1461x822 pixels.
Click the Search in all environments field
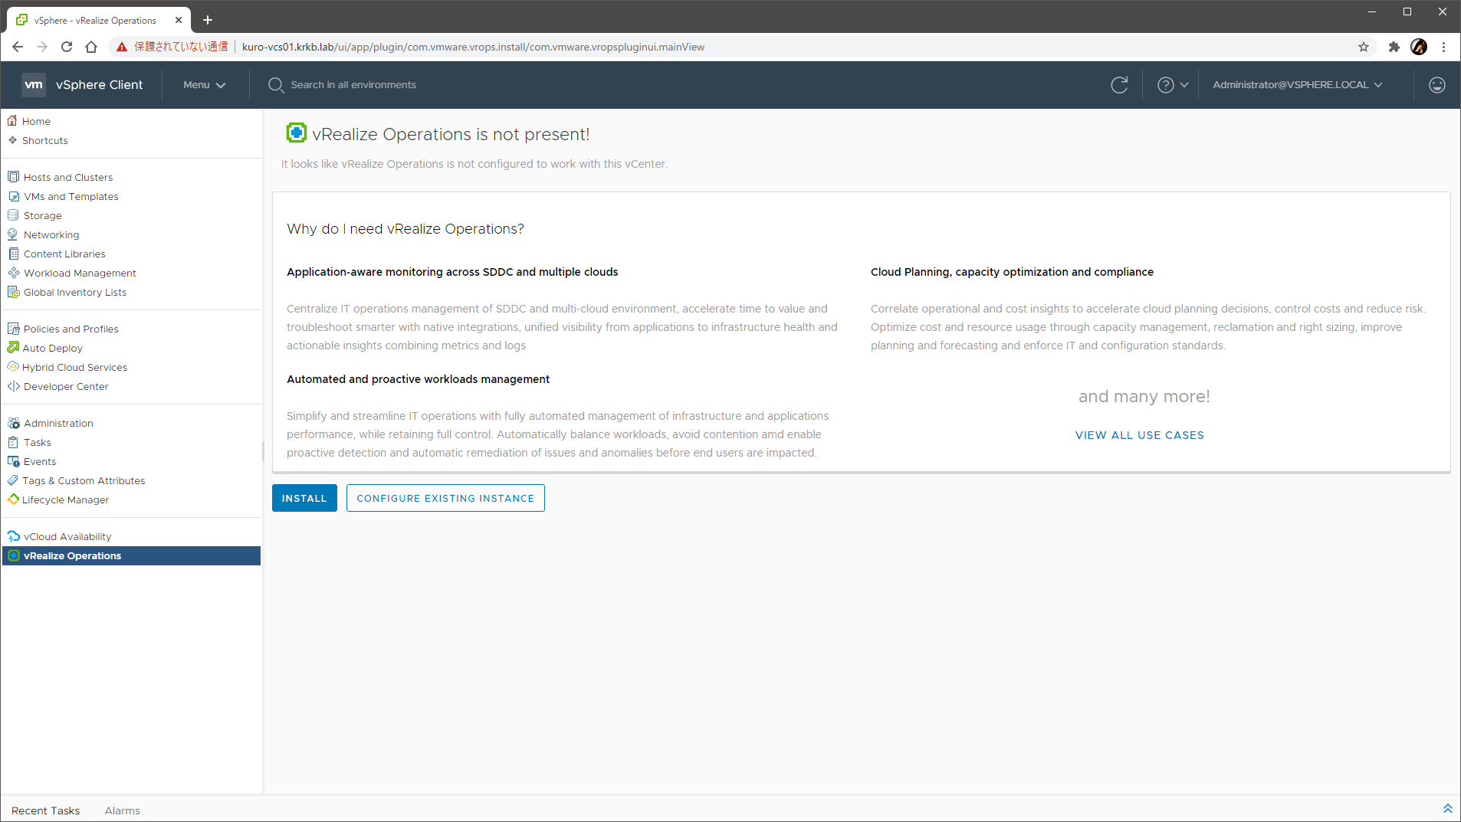[x=353, y=85]
